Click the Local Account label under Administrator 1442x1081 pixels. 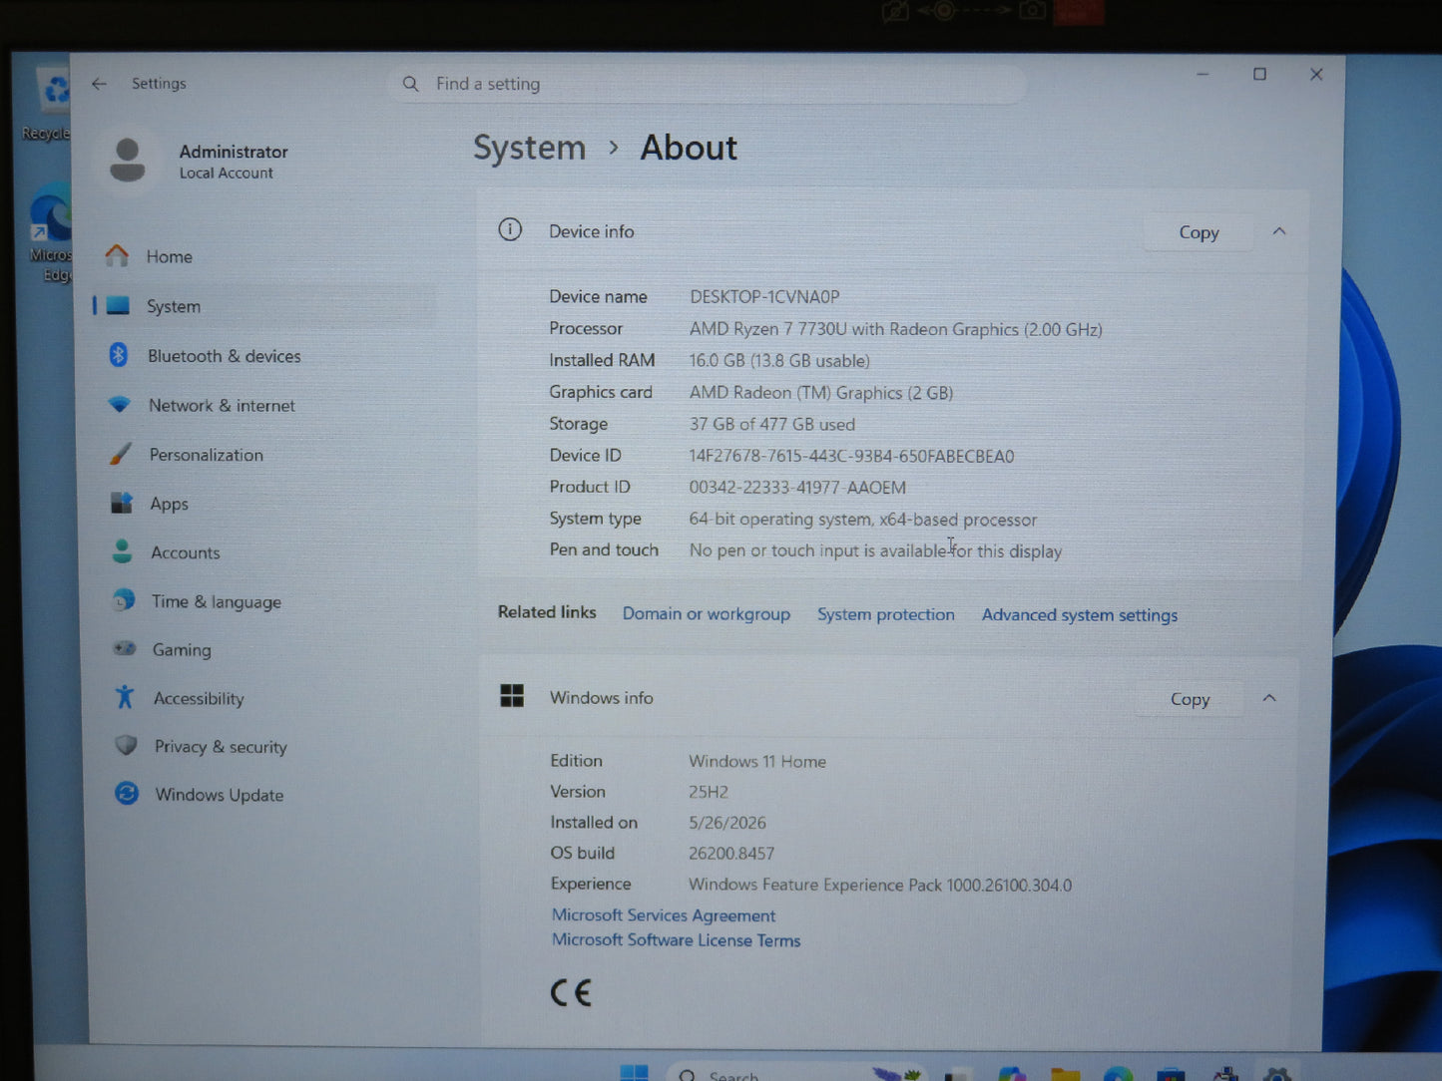pos(226,174)
